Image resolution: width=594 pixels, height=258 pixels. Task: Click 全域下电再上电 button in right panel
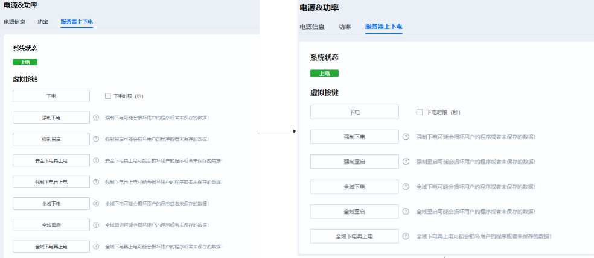[354, 236]
